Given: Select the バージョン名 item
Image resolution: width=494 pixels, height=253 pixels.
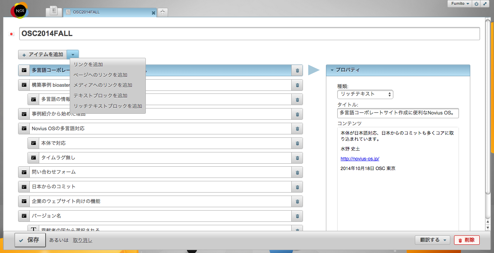Looking at the screenshot, I should 161,216.
